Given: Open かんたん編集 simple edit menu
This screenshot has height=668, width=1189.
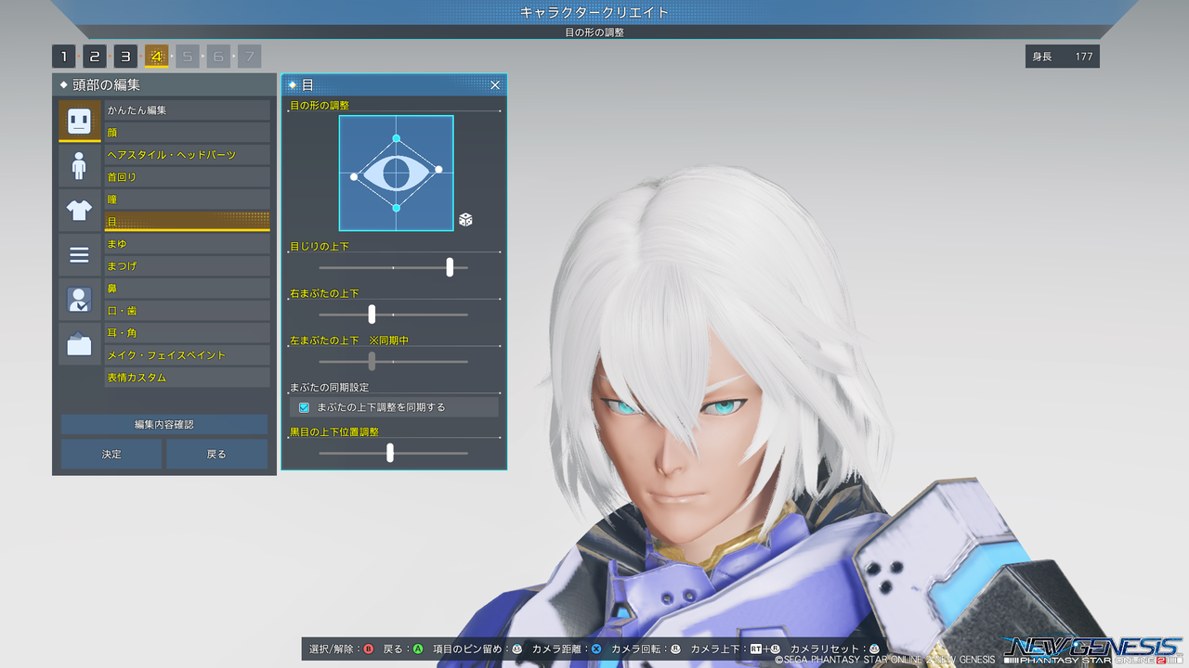Looking at the screenshot, I should (187, 110).
